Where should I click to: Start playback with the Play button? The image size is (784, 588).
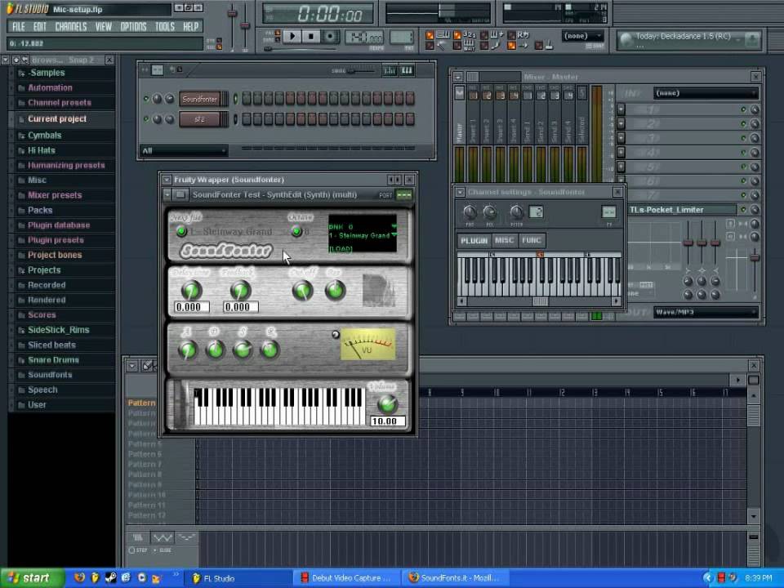pos(292,37)
